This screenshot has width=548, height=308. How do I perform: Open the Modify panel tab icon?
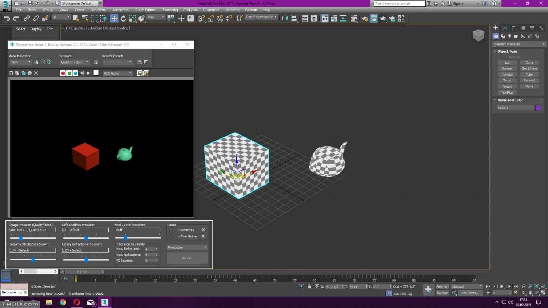505,28
